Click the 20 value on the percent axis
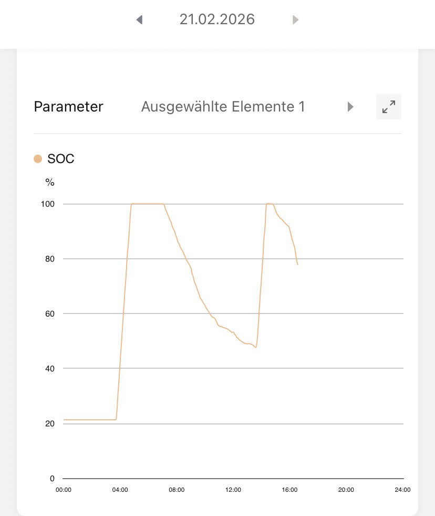The width and height of the screenshot is (435, 516). 49,424
